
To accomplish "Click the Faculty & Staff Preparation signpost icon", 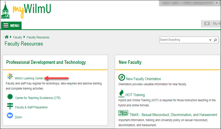I will click(10, 106).
